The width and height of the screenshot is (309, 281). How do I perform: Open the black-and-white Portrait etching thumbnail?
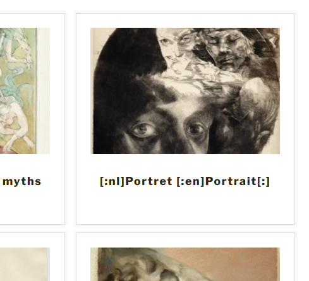[x=185, y=91]
